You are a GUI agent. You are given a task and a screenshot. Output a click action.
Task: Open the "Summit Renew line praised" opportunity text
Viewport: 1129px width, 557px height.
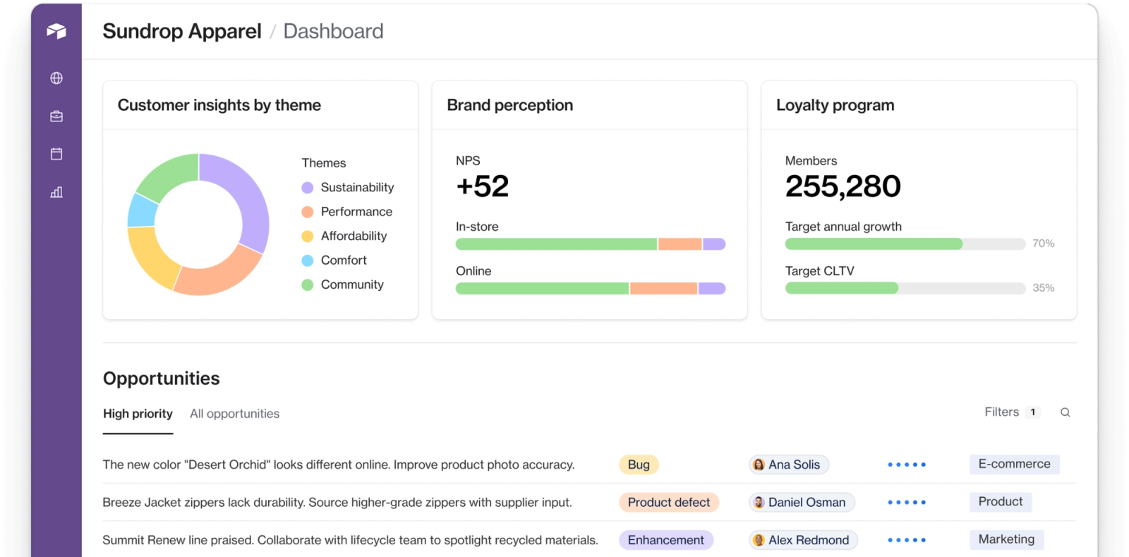point(350,540)
